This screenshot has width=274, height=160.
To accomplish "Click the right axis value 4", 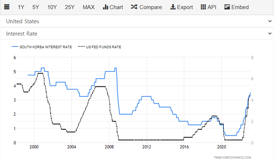I will click(x=252, y=100).
